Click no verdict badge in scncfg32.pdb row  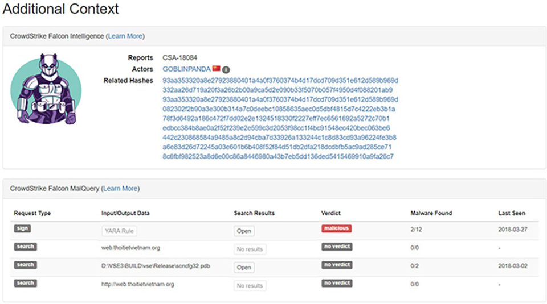(337, 265)
